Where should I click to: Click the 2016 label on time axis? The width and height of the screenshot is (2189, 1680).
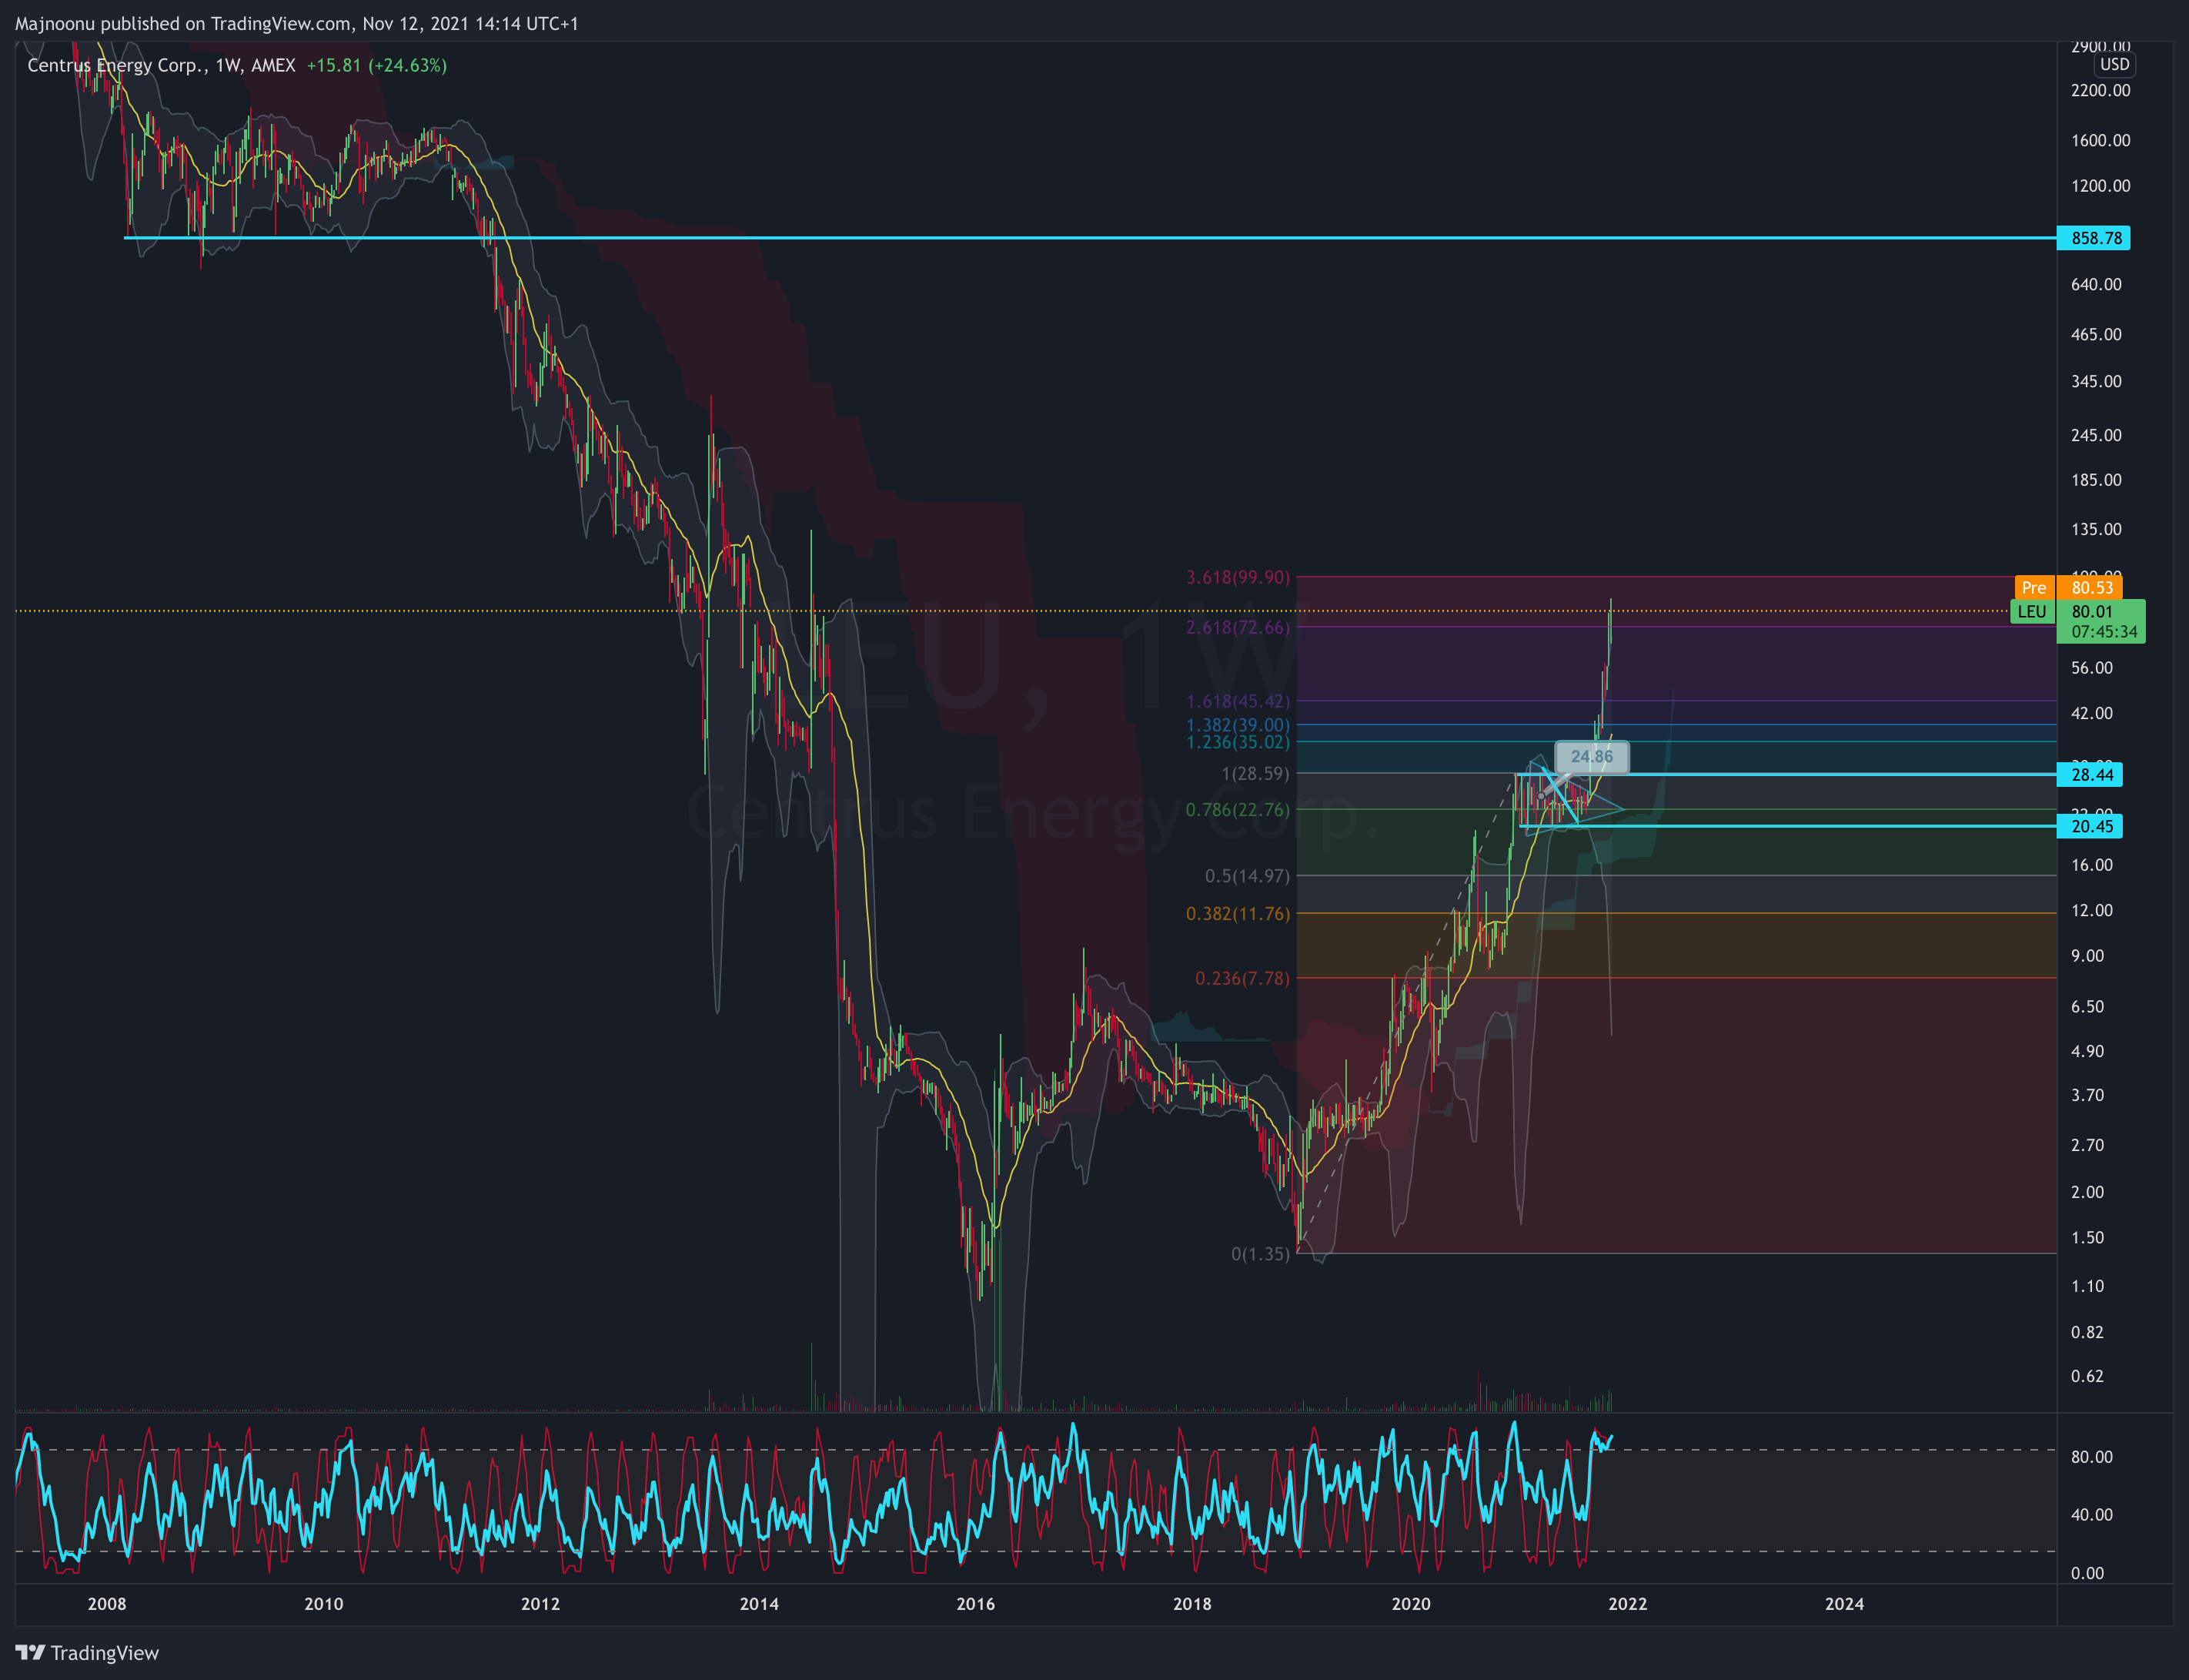click(x=975, y=1604)
